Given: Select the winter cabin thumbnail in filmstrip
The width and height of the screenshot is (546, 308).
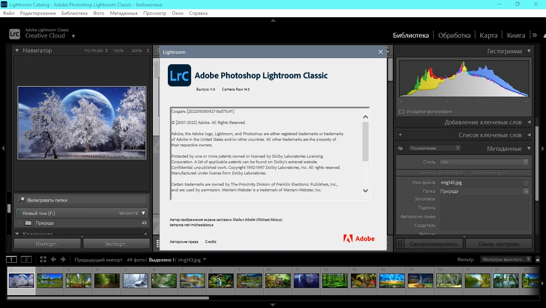Looking at the screenshot, I should point(136,280).
